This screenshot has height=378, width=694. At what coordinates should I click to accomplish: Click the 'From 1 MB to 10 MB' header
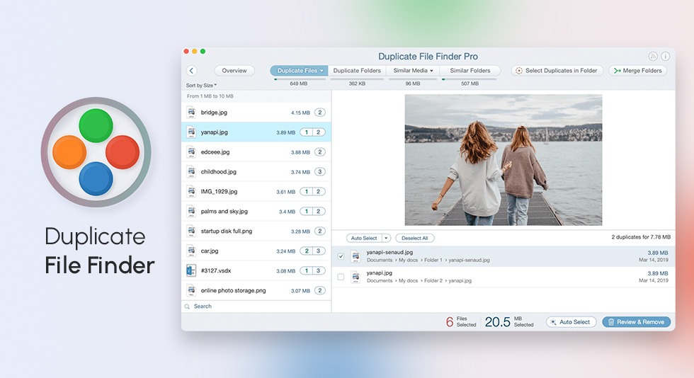(x=210, y=96)
